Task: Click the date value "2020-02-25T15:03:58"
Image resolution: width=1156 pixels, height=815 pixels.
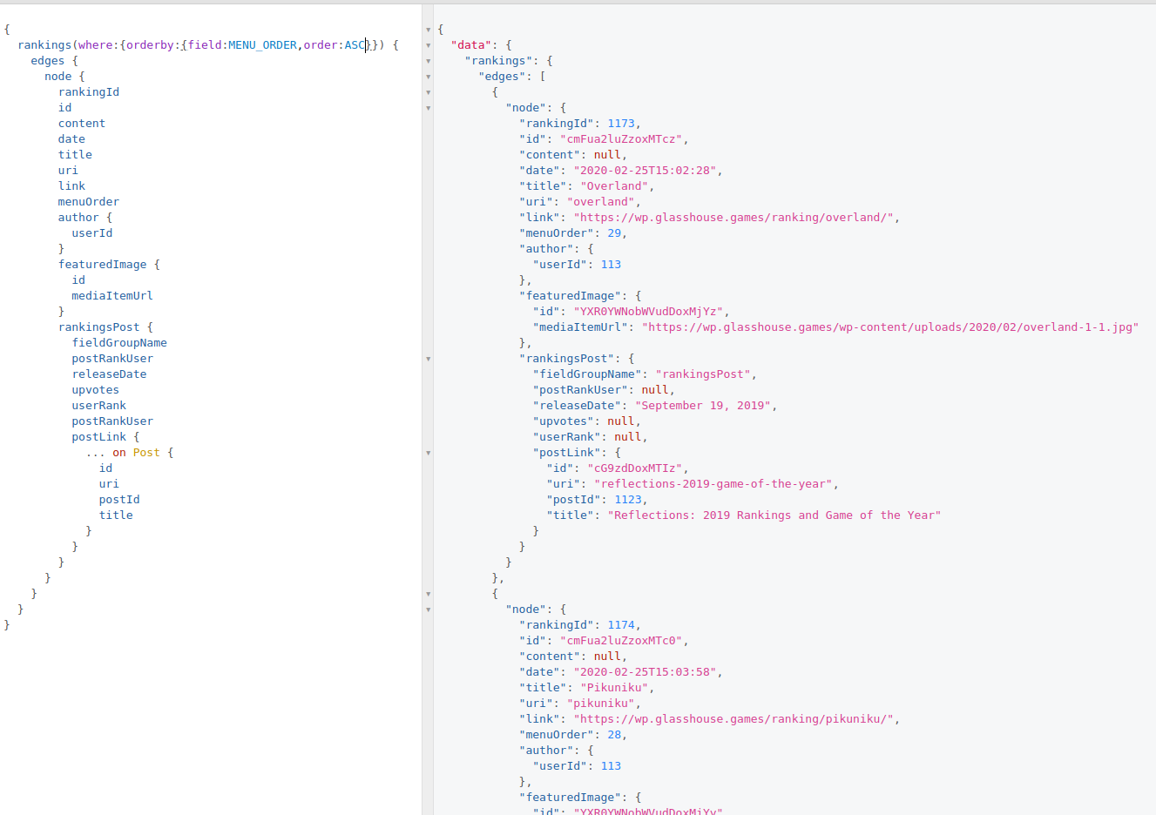Action: [x=646, y=672]
